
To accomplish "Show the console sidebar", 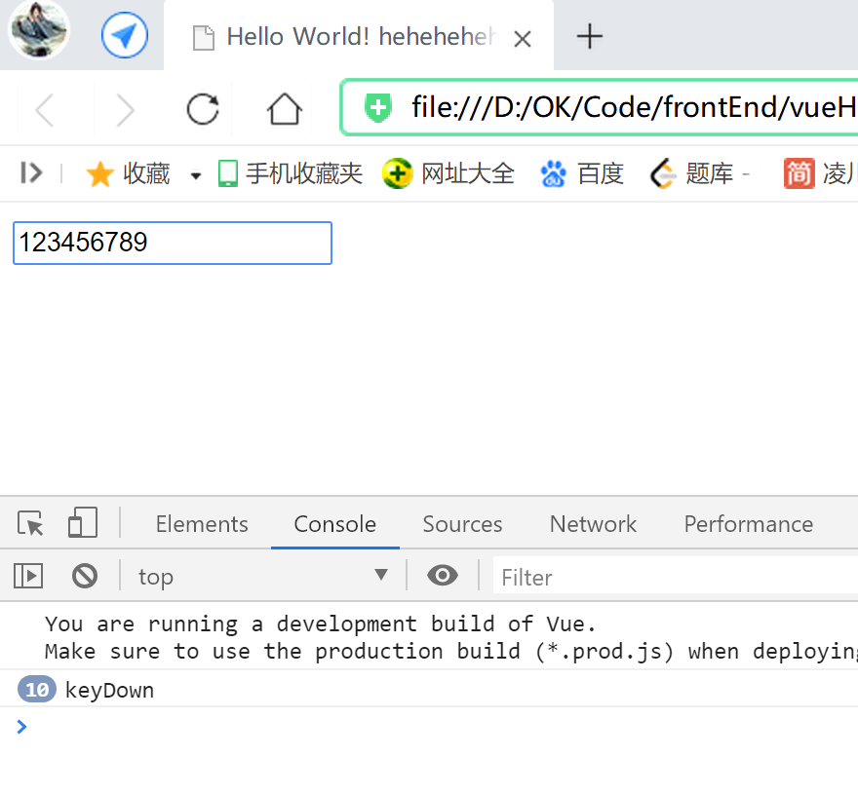I will 28,576.
